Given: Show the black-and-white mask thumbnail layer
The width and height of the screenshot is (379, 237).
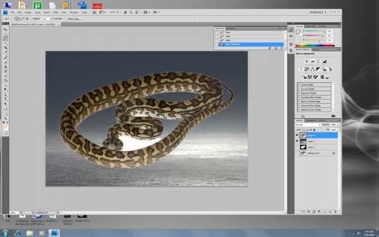Looking at the screenshot, I should 297,147.
